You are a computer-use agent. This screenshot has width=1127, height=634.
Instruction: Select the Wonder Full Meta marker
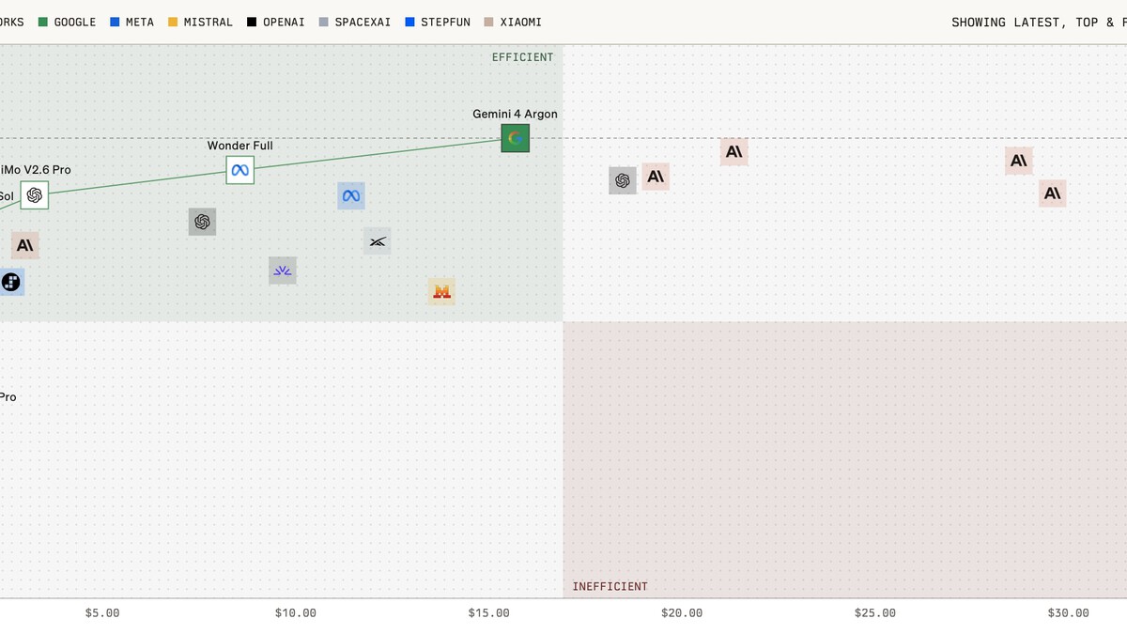pos(240,170)
